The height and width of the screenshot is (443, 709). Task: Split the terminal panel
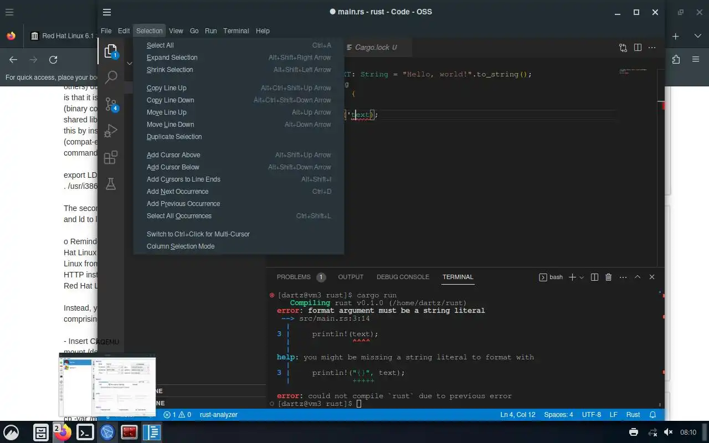coord(594,277)
